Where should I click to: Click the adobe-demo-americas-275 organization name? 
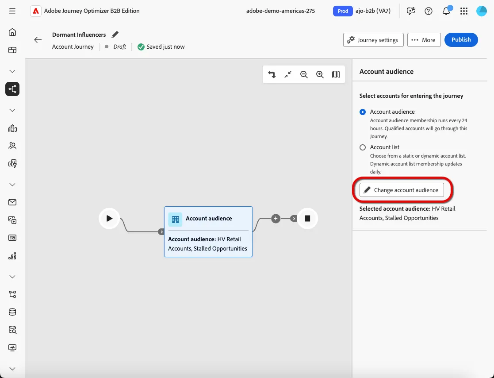click(280, 11)
